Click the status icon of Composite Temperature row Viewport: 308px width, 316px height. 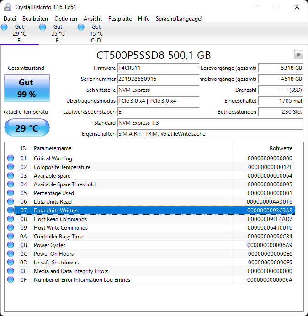[x=11, y=167]
